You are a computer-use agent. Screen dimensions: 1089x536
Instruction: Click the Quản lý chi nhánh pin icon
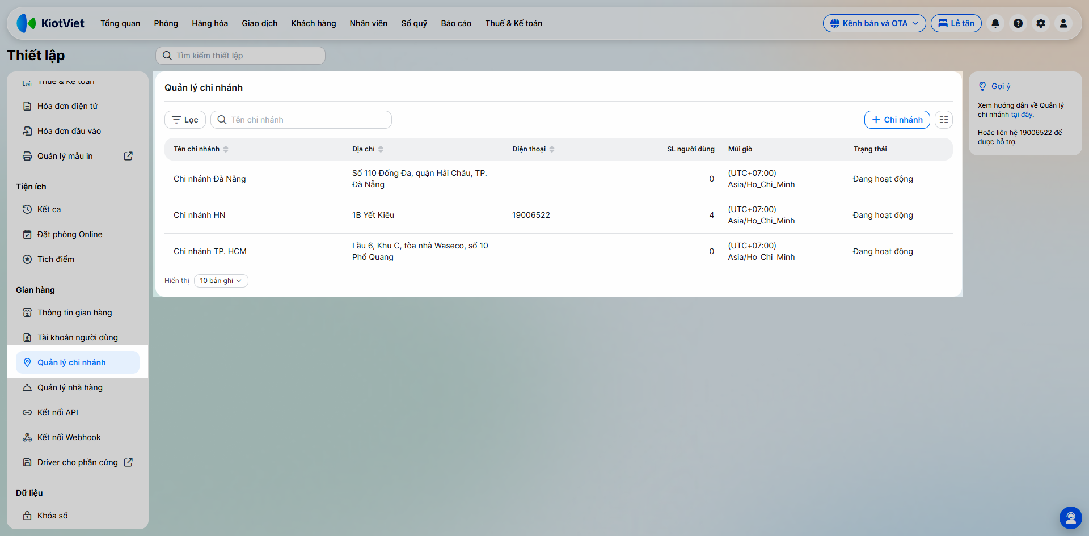pyautogui.click(x=27, y=362)
